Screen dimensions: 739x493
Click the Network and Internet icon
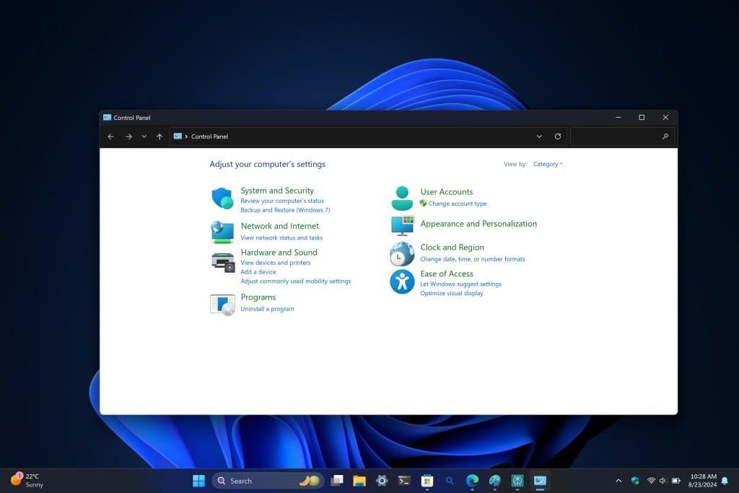pos(223,231)
